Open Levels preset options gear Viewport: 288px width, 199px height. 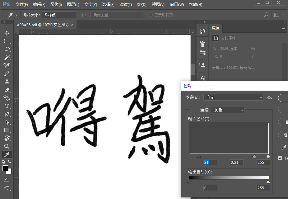(269, 97)
